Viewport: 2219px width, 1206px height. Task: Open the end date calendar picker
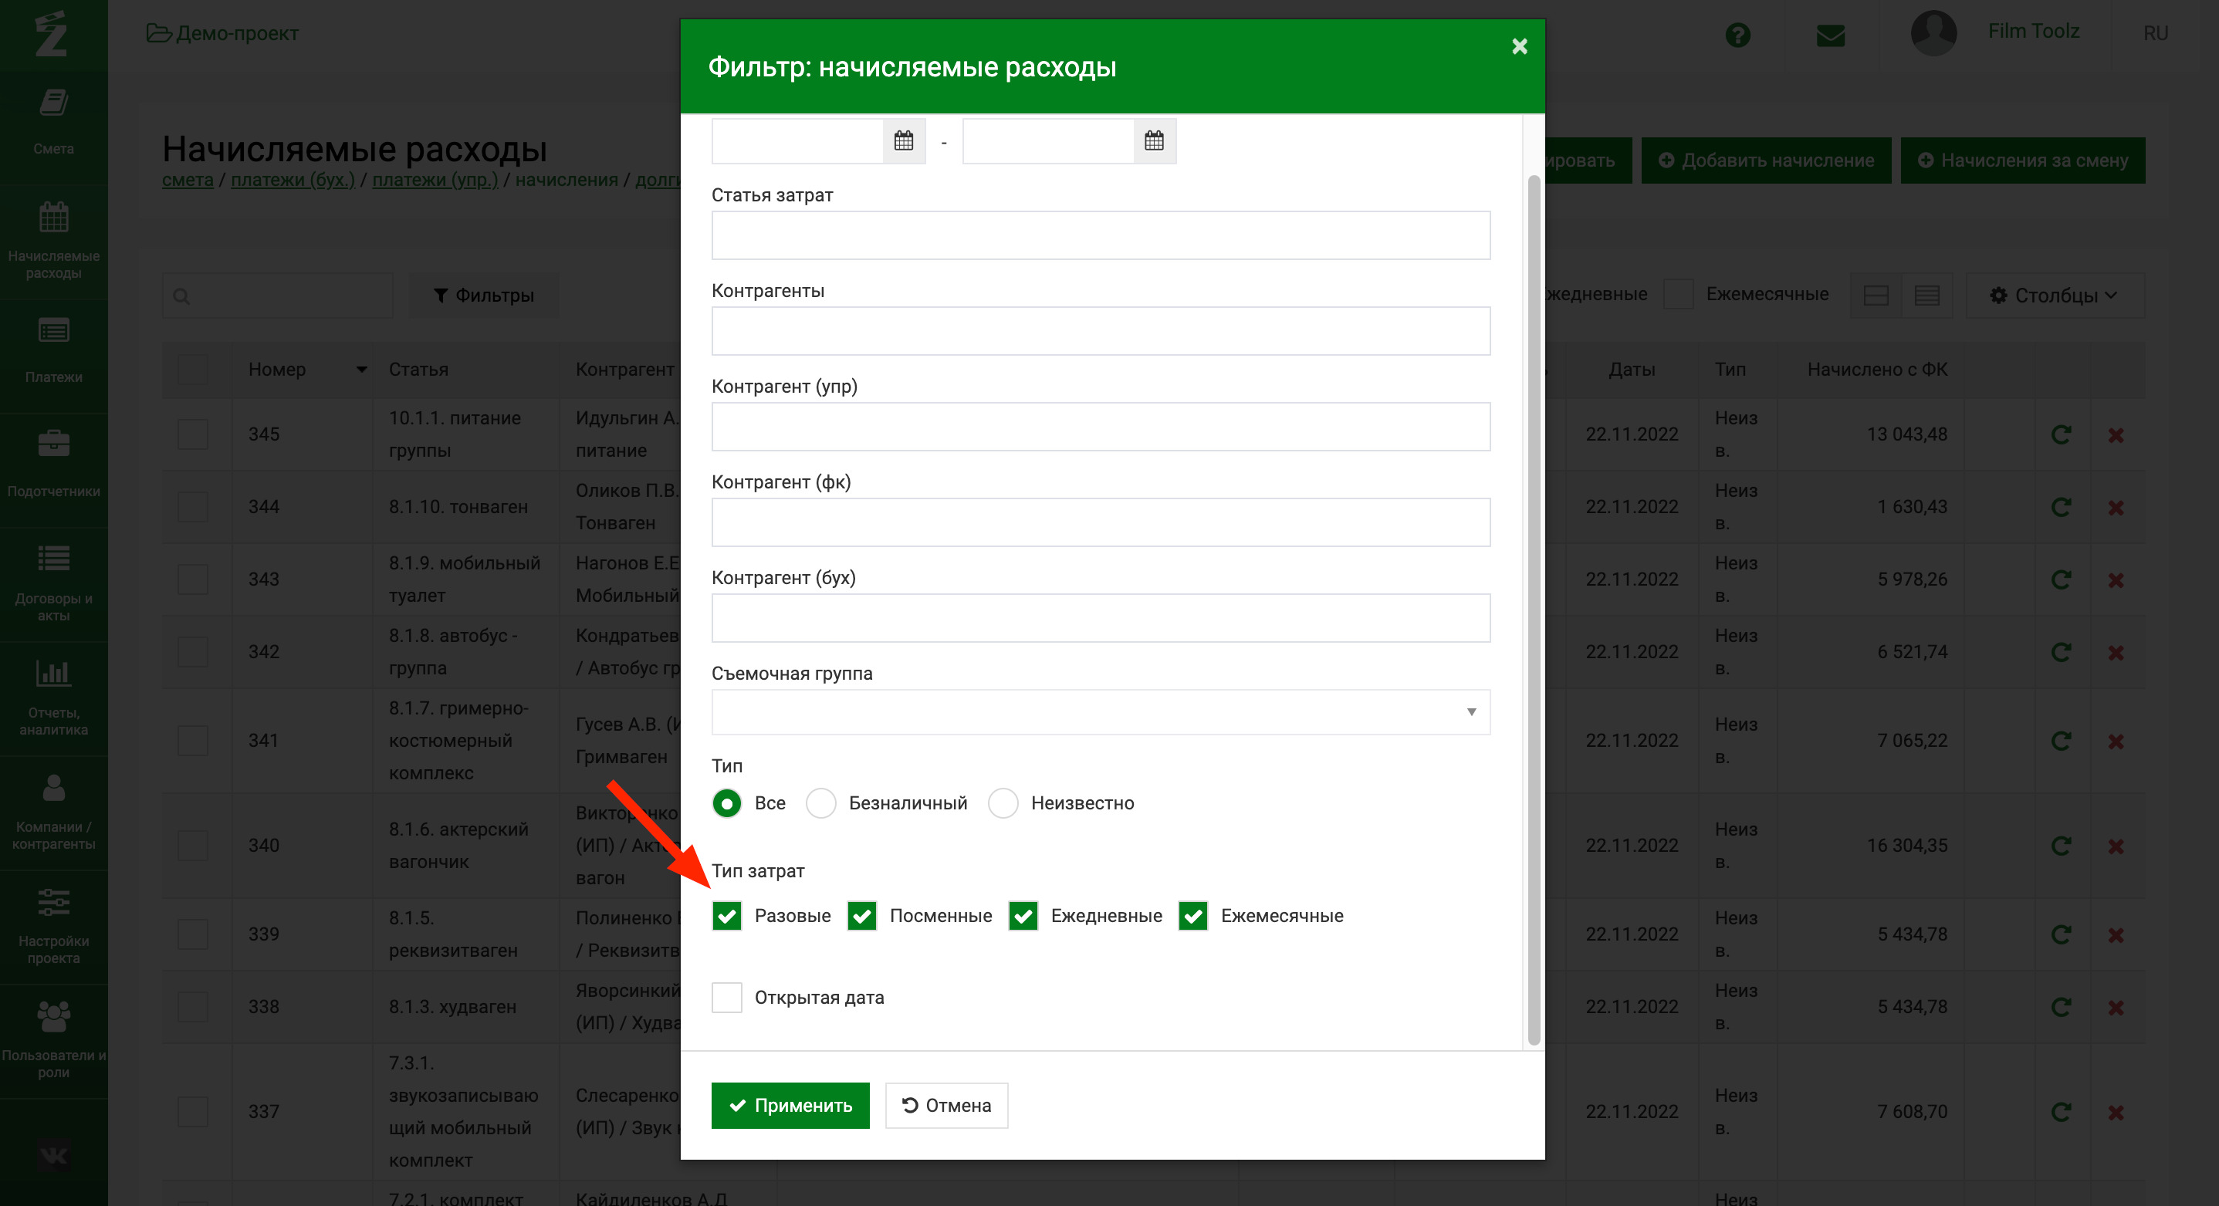point(1155,140)
